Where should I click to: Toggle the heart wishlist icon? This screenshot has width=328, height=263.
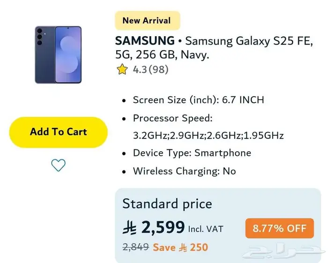pyautogui.click(x=58, y=165)
